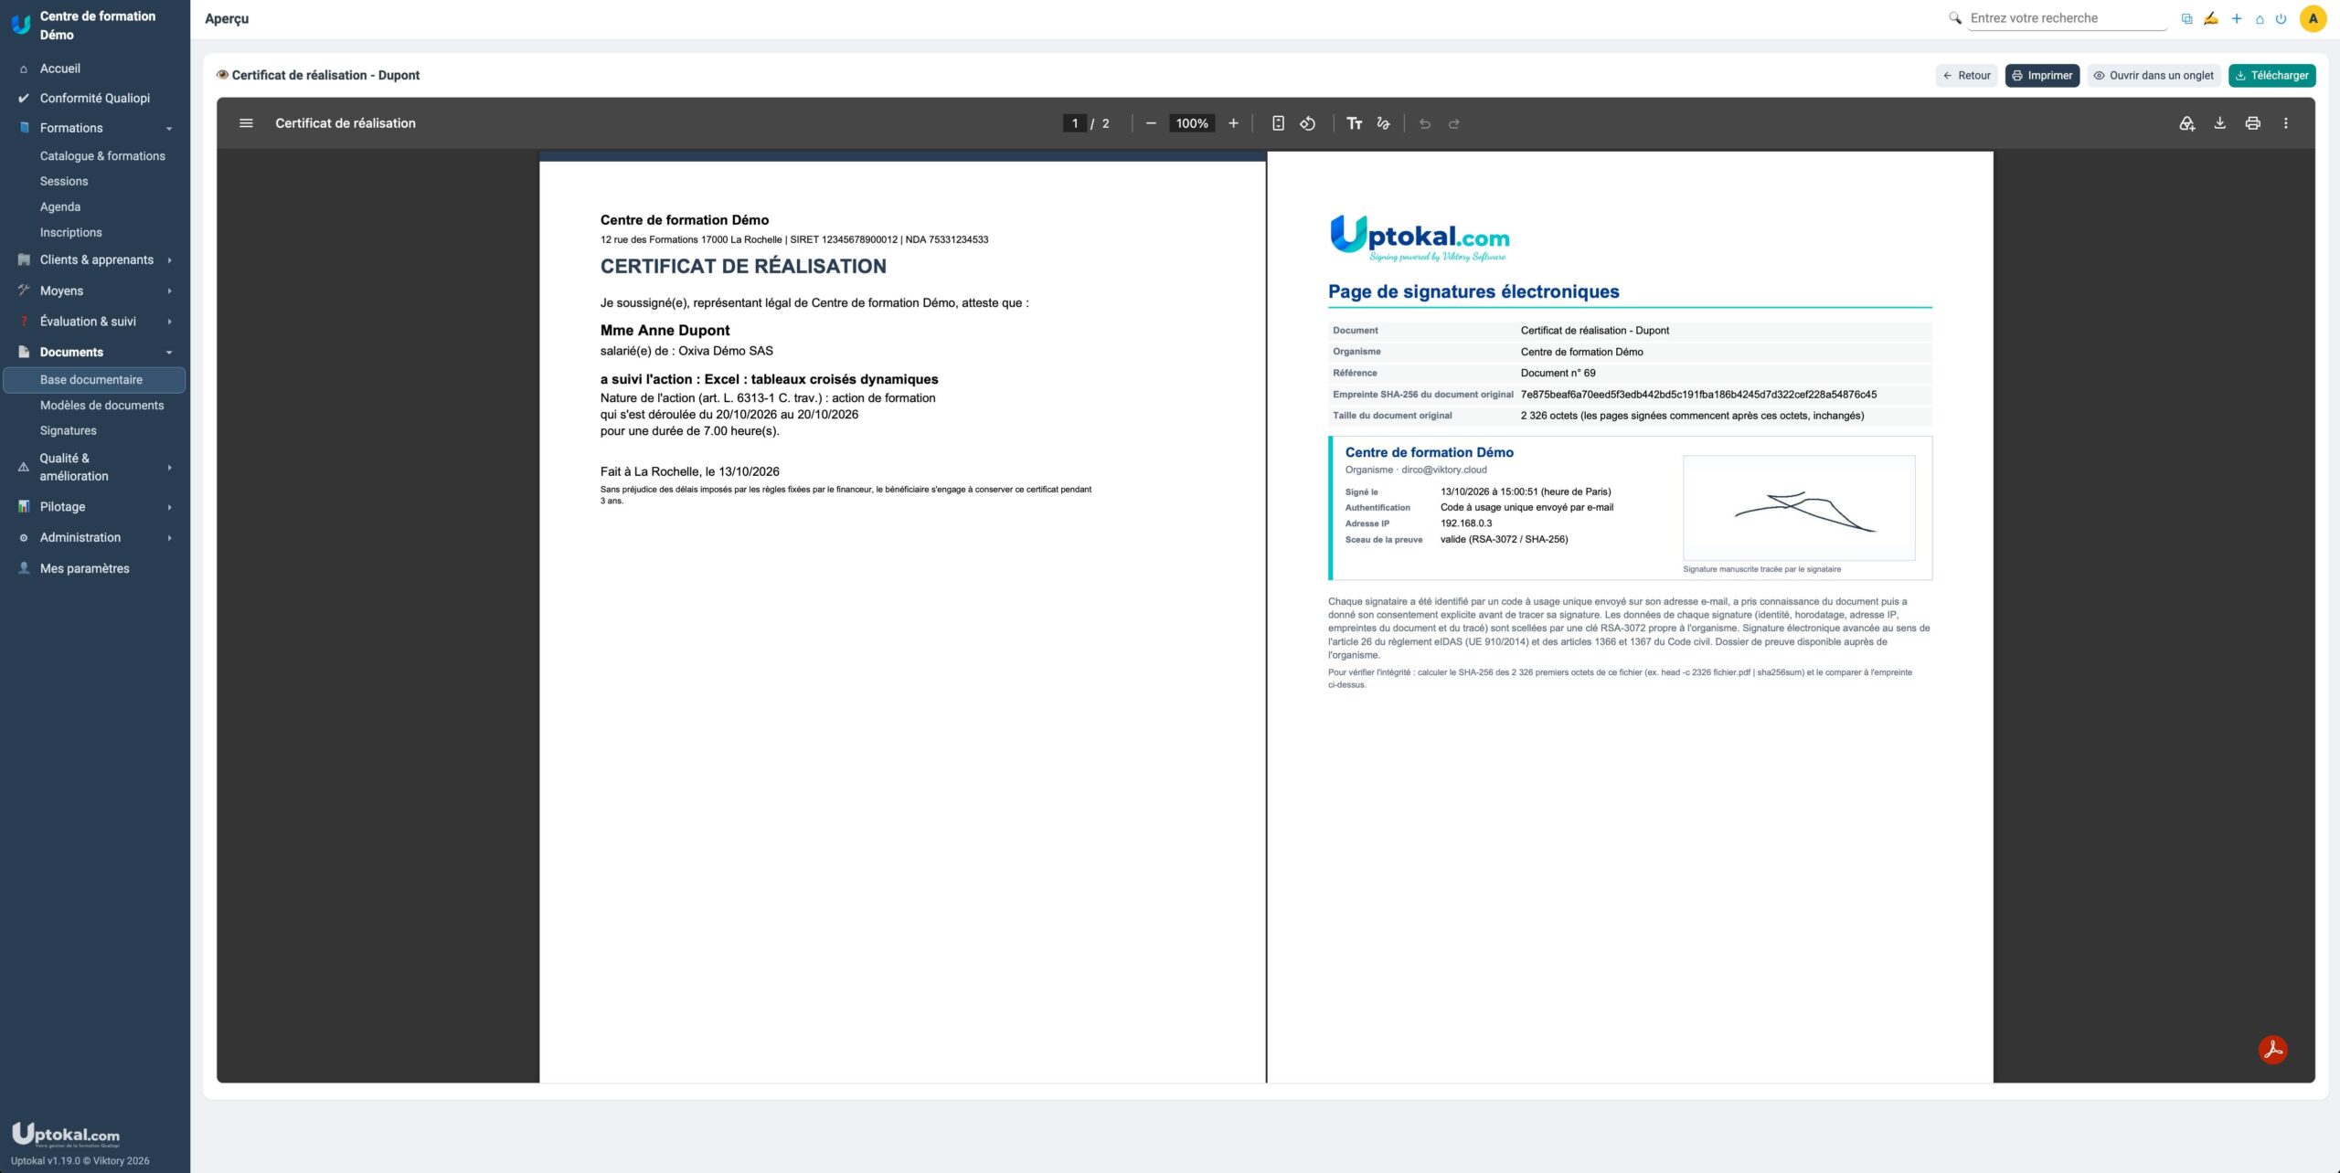The width and height of the screenshot is (2340, 1173).
Task: Click the signing hand icon in header
Action: point(2210,18)
